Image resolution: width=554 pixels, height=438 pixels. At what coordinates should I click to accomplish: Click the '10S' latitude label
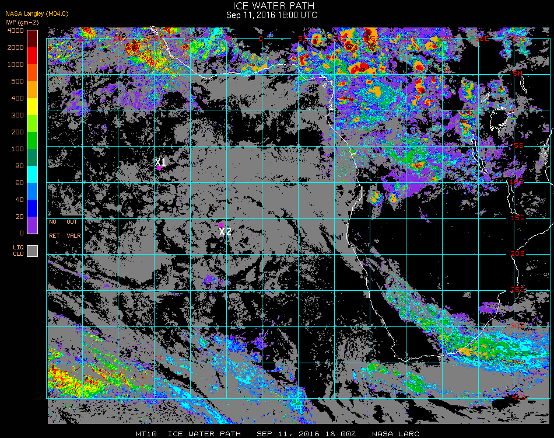[x=517, y=182]
